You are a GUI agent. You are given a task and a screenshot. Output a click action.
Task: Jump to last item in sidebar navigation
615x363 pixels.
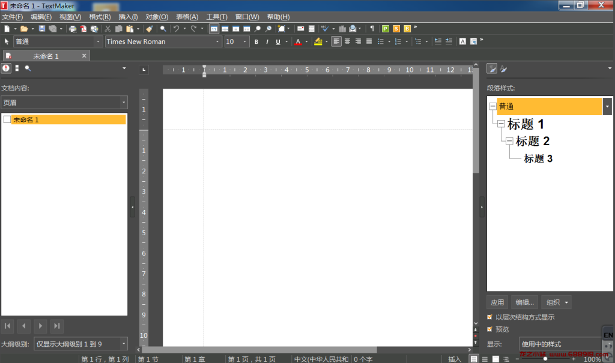57,326
